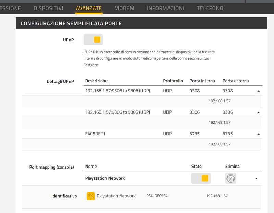Viewport: 274px width, 213px height.
Task: Click the Playstation Network controller icon
Action: [90, 196]
